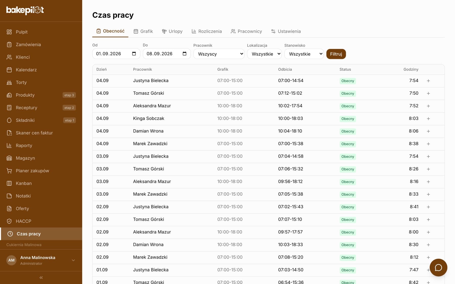Open the Torty cake icon
This screenshot has width=455, height=284.
pos(9,82)
